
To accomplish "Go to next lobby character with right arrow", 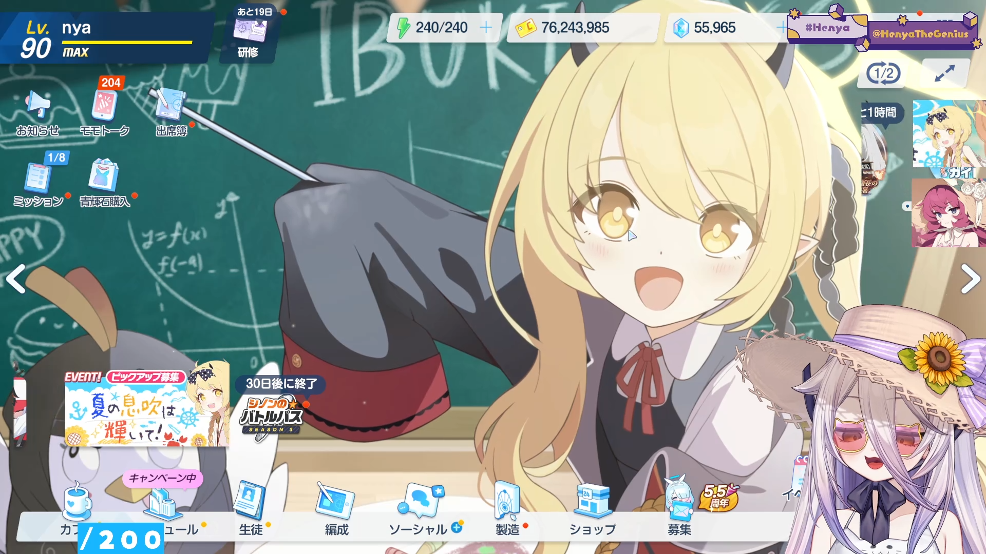I will tap(970, 279).
